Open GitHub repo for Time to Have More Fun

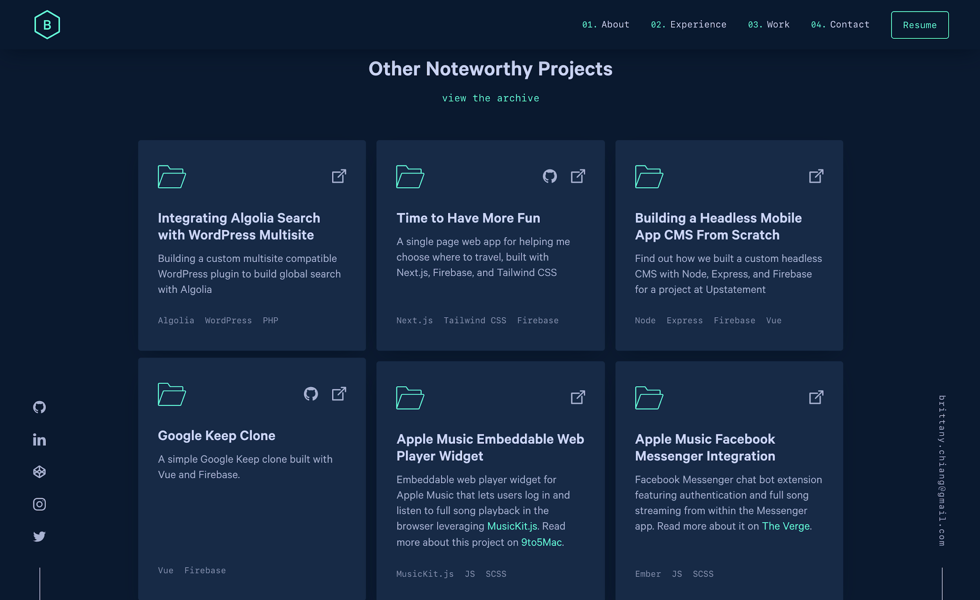550,176
